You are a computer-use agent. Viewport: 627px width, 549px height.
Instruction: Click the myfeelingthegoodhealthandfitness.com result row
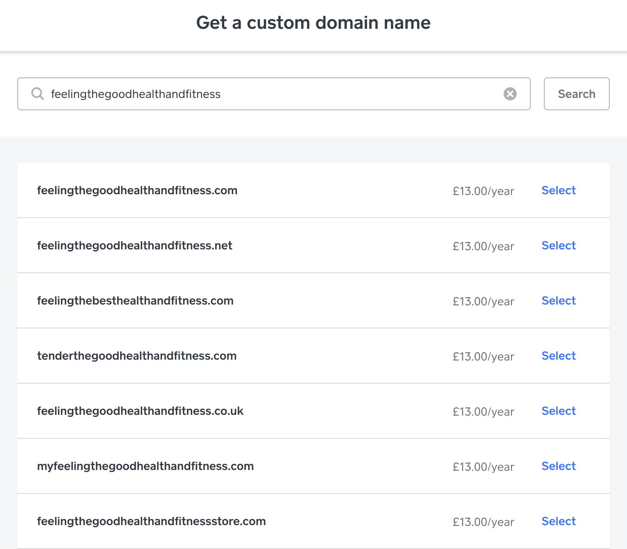[x=288, y=466]
